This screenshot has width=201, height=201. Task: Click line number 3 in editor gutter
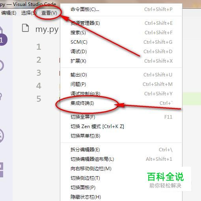click(x=39, y=73)
